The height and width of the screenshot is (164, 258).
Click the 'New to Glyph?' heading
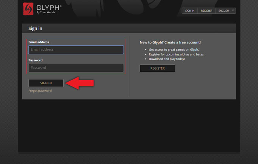pyautogui.click(x=170, y=42)
